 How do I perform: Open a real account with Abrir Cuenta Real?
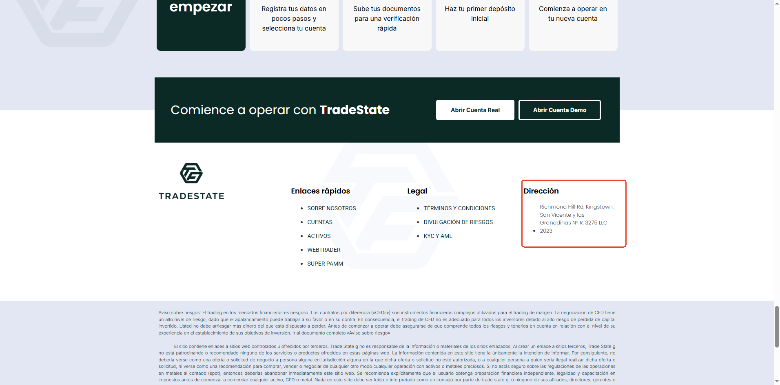[475, 110]
